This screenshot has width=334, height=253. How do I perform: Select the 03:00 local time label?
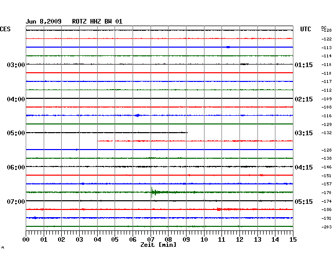16,65
